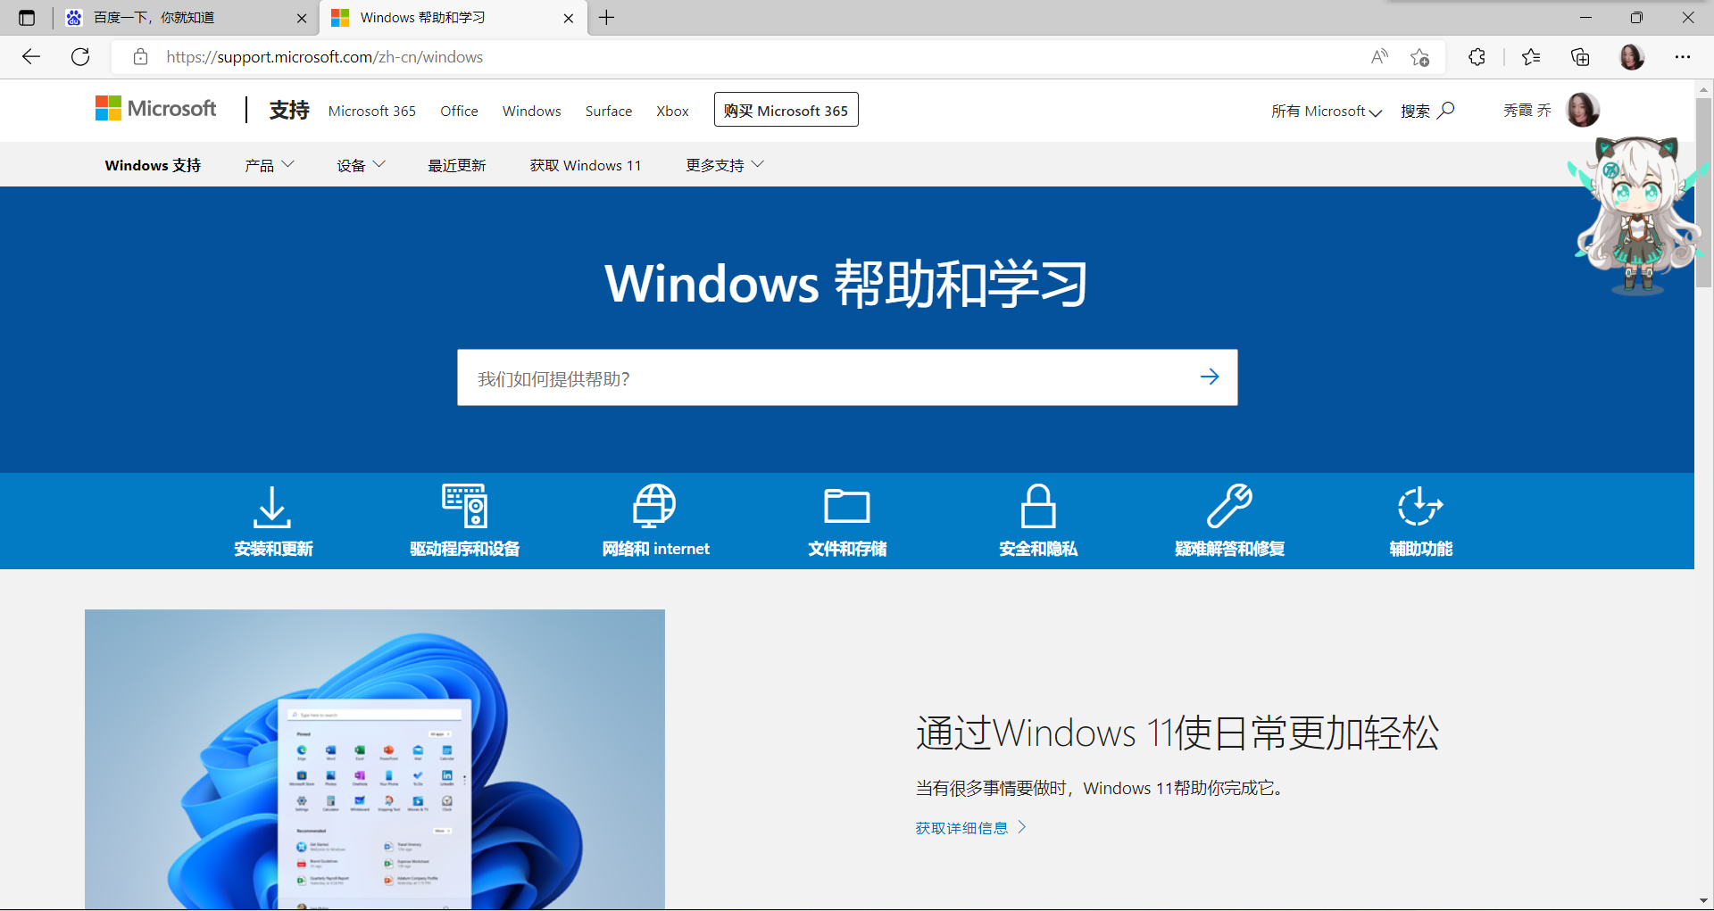Open Microsoft 365 nav item

tap(372, 111)
